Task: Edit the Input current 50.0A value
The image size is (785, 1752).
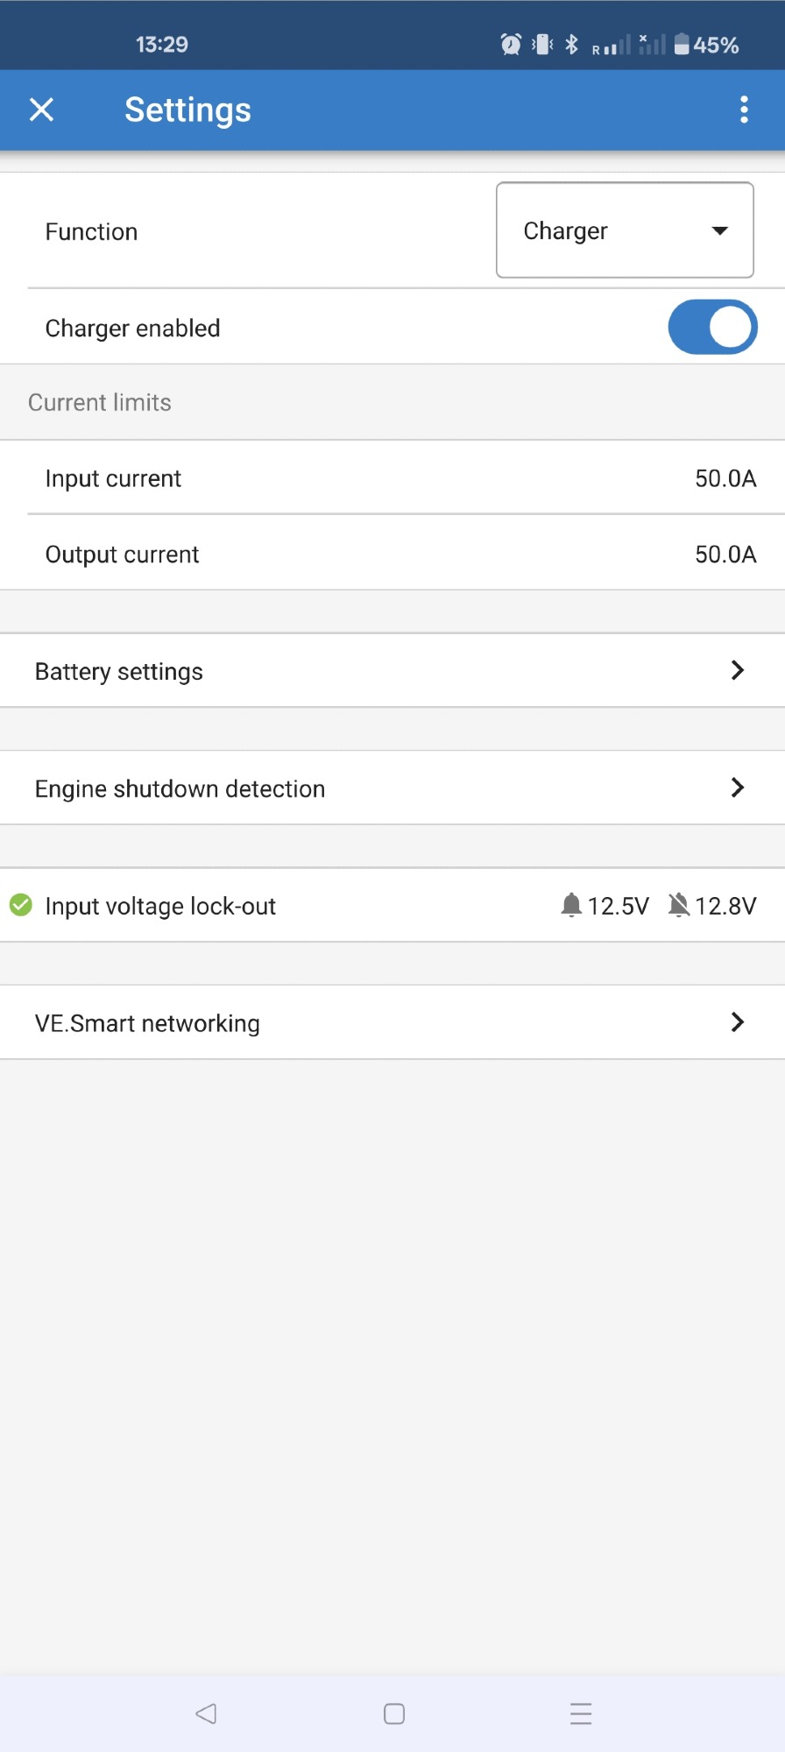Action: point(725,478)
